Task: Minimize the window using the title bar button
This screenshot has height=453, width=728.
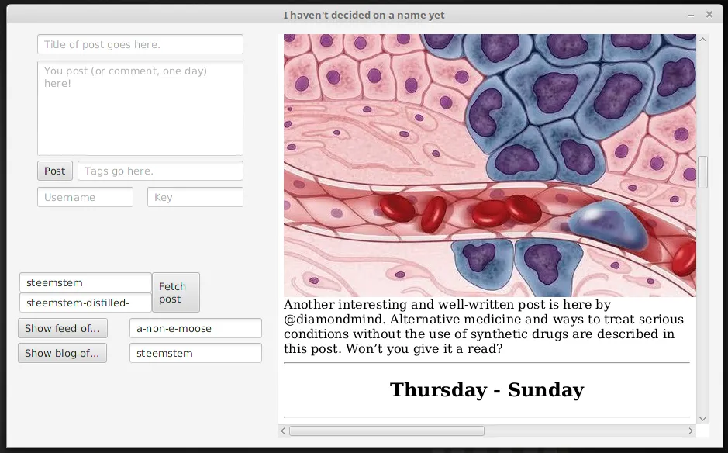Action: [x=691, y=15]
